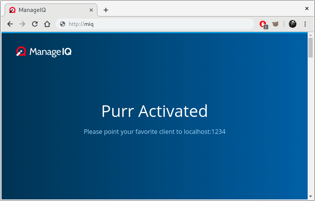Click the red stop-hand ad blocker extension icon
This screenshot has width=315, height=201.
tap(263, 24)
